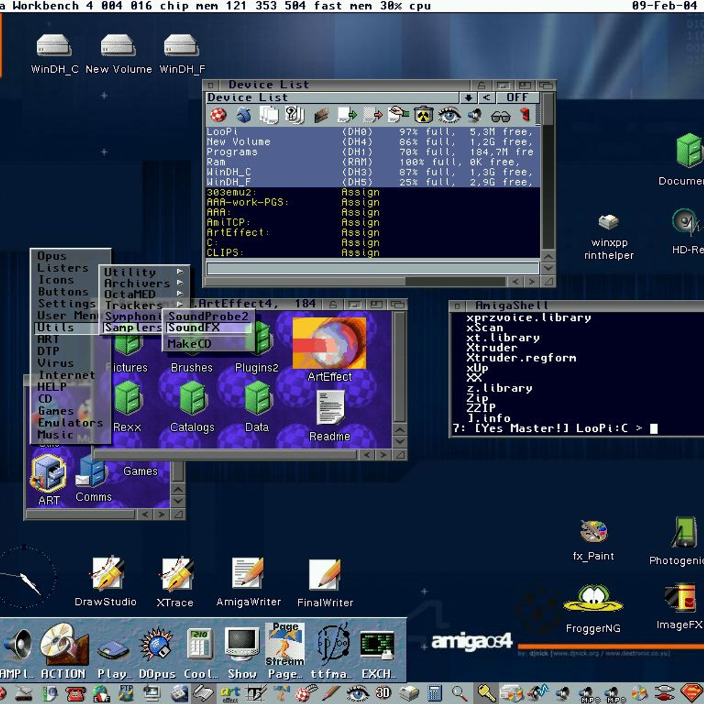Screen dimensions: 704x704
Task: Click the gold key icon in the bottom toolbar
Action: 486,693
